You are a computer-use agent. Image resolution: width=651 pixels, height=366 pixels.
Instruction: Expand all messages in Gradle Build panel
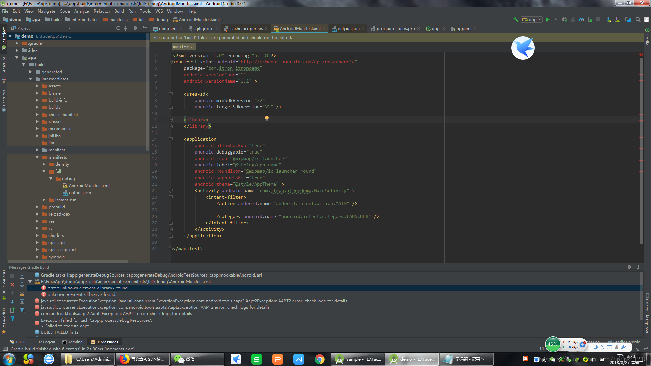click(x=22, y=276)
